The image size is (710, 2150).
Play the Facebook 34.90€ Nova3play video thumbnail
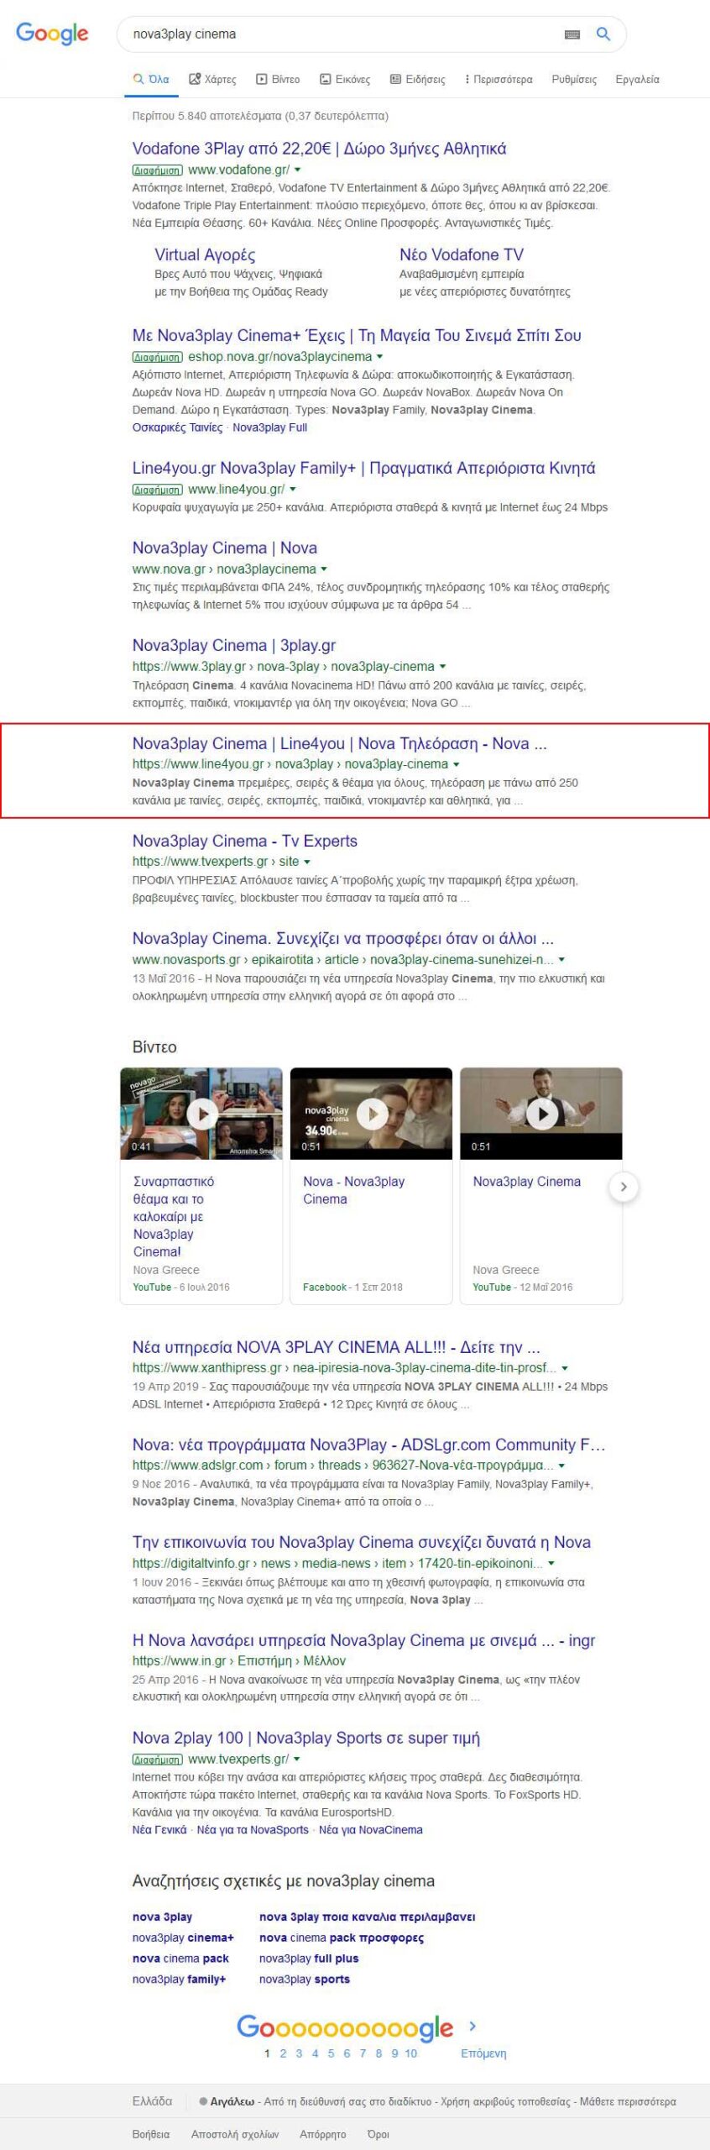[371, 1114]
